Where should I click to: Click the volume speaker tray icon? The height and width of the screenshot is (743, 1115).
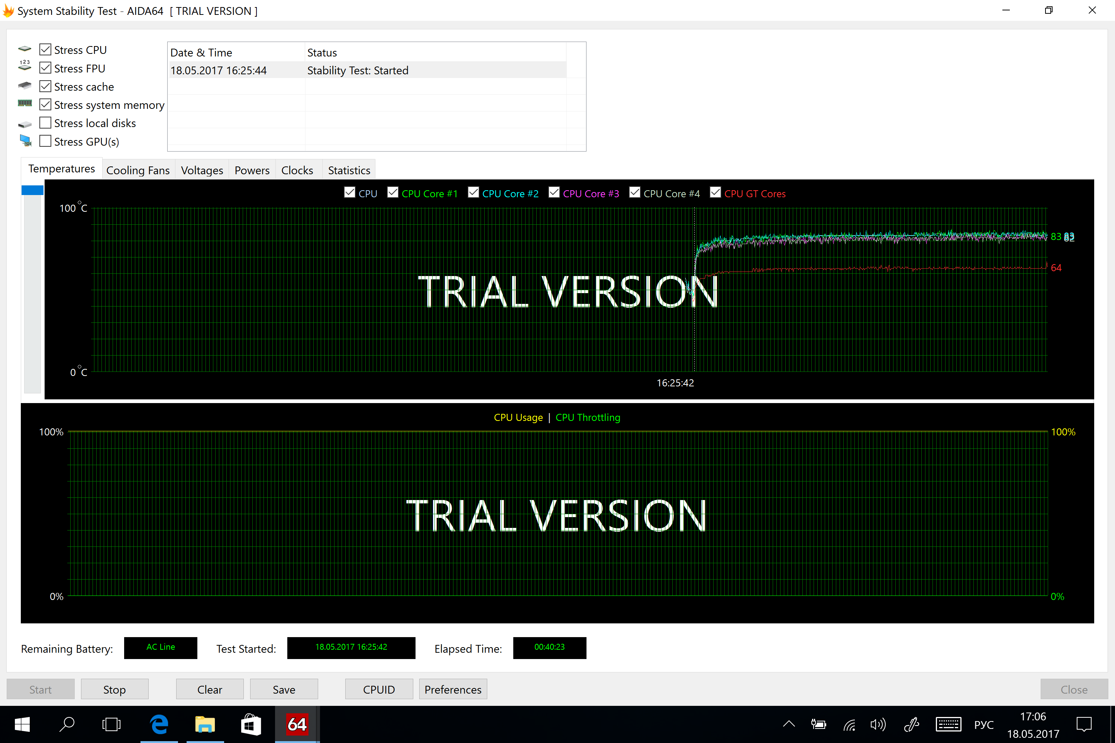(878, 724)
